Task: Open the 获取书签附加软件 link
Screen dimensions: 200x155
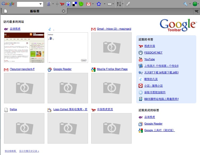Action: click(x=155, y=92)
